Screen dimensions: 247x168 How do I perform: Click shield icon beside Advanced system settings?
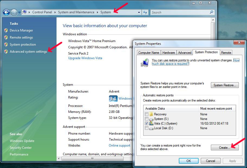6,52
